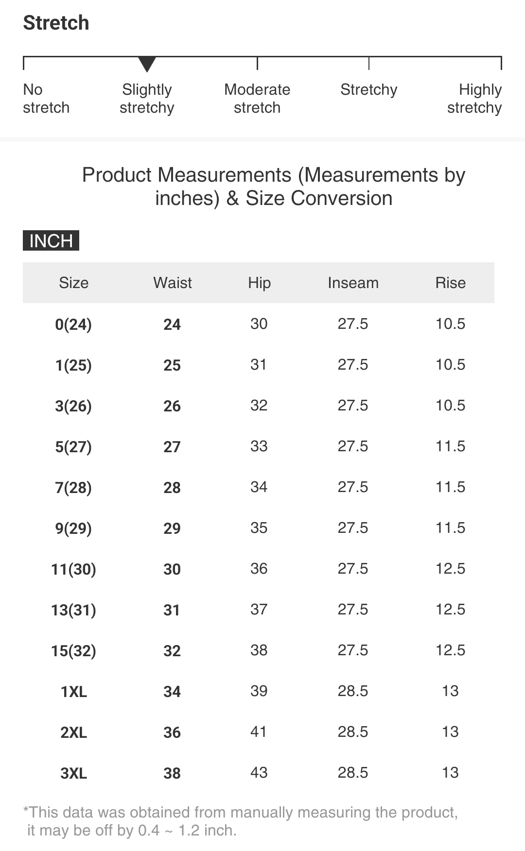Viewport: 525px width, 851px height.
Task: Select the INCH unit tab
Action: (x=51, y=240)
